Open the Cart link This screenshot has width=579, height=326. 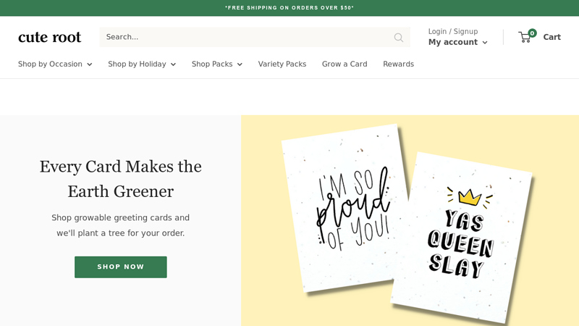[551, 37]
